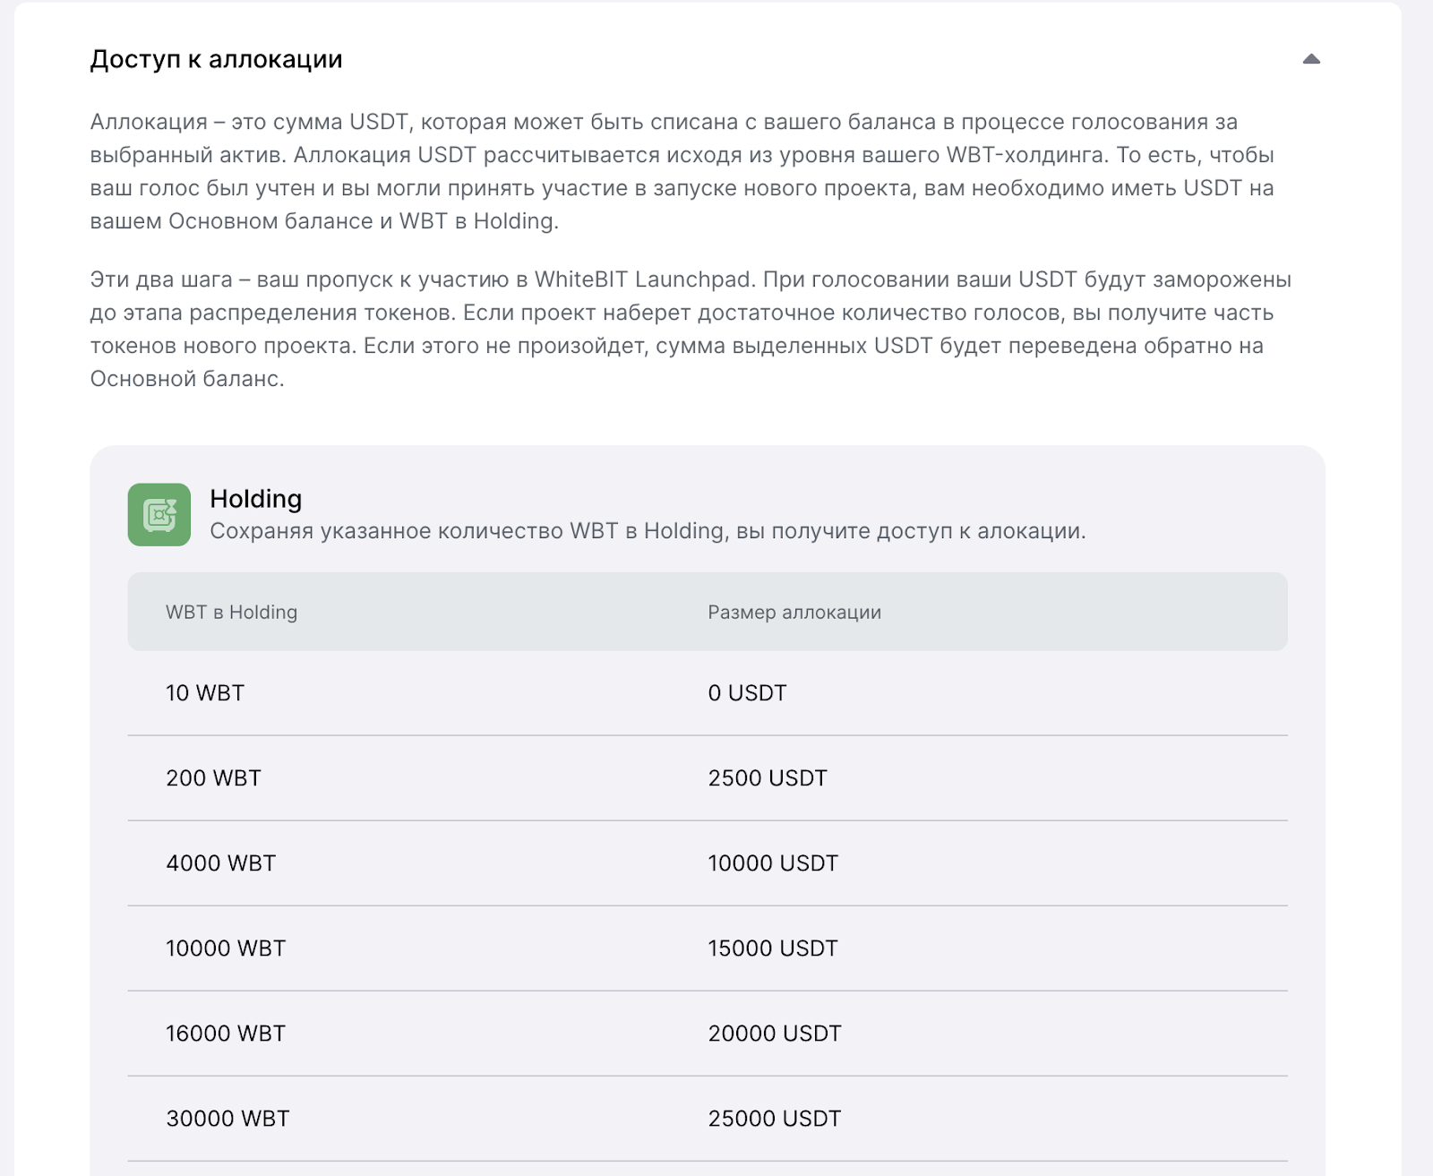1433x1176 pixels.
Task: Click the 25000 USDT allocation value
Action: (775, 1119)
